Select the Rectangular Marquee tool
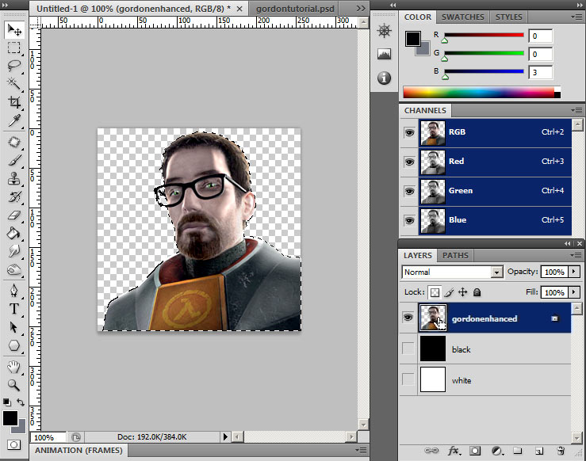 [x=14, y=48]
